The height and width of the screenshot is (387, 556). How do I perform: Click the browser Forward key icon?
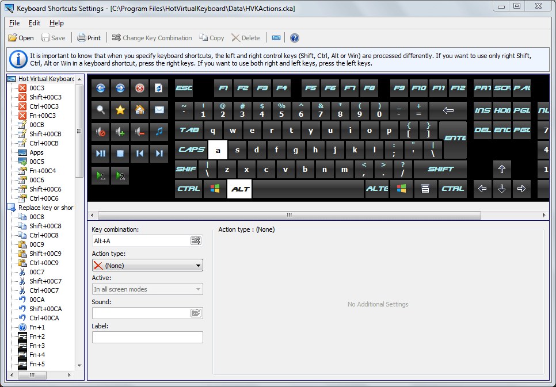[x=120, y=88]
